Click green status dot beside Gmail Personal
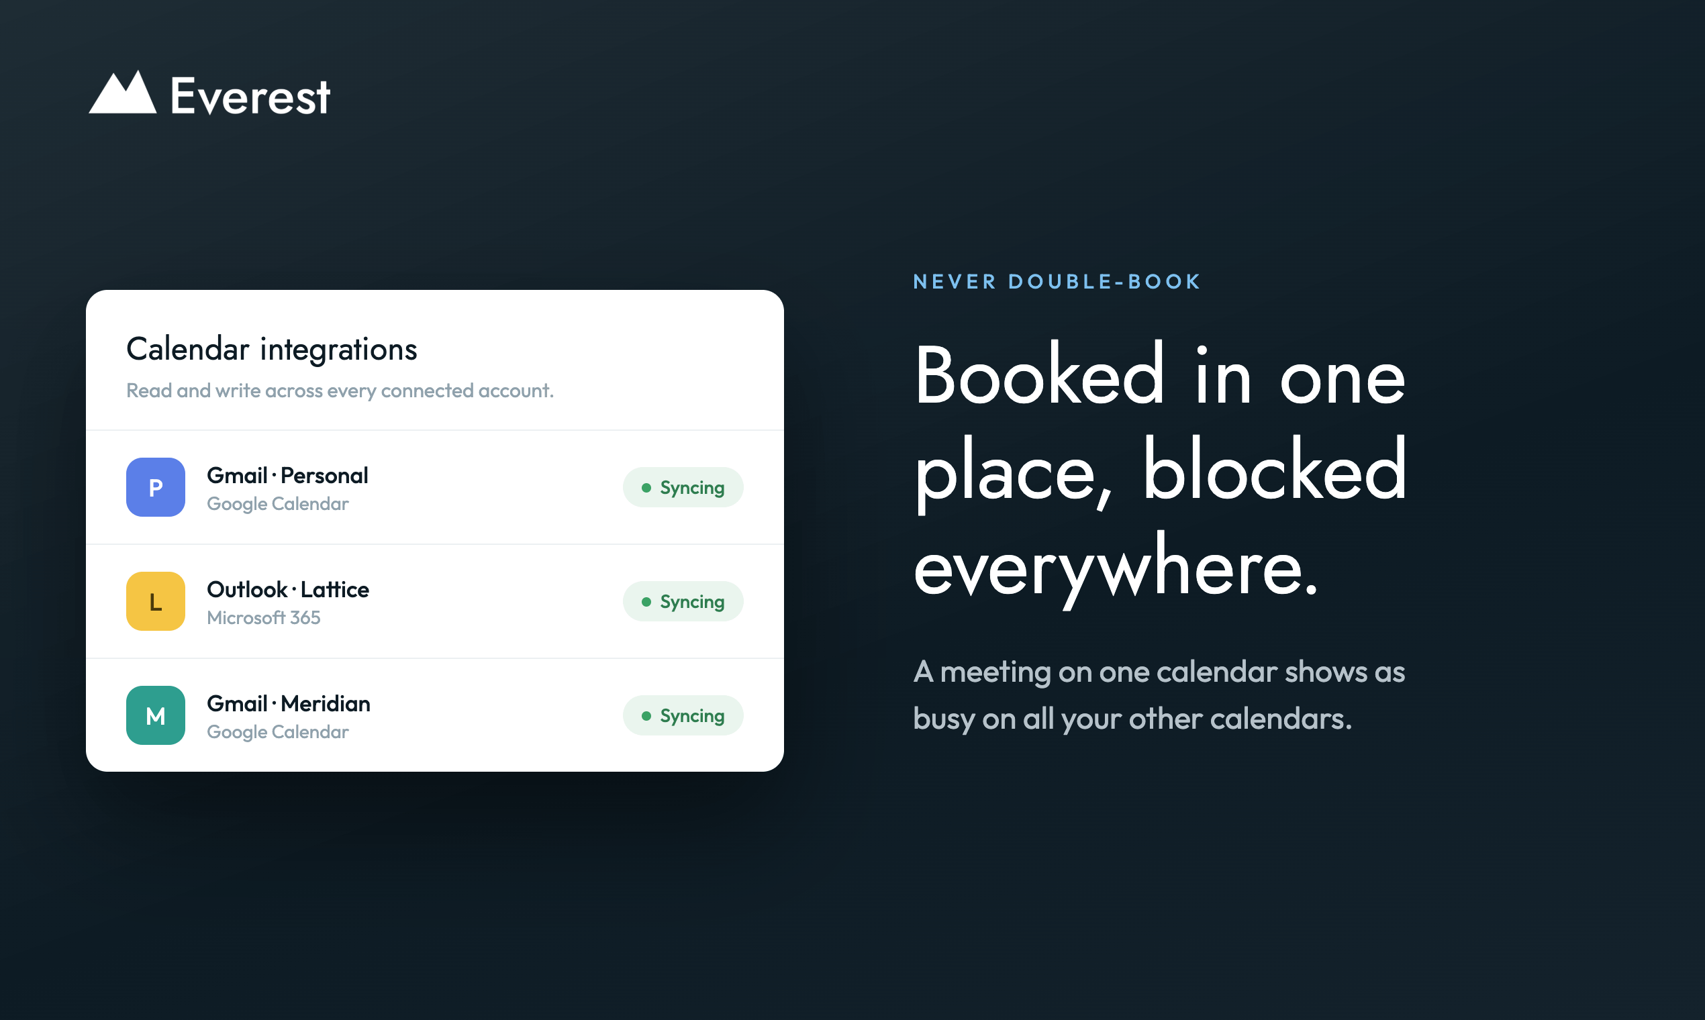 pyautogui.click(x=646, y=488)
